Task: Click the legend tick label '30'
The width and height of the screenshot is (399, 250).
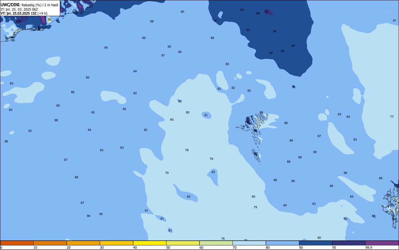Action: tap(102, 248)
